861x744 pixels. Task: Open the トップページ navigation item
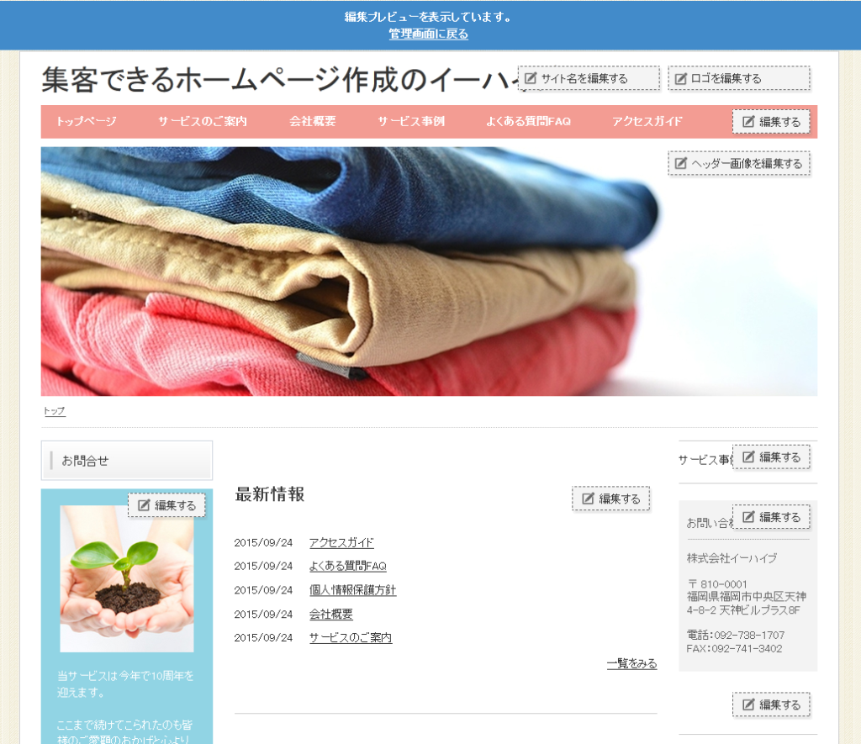(x=87, y=122)
